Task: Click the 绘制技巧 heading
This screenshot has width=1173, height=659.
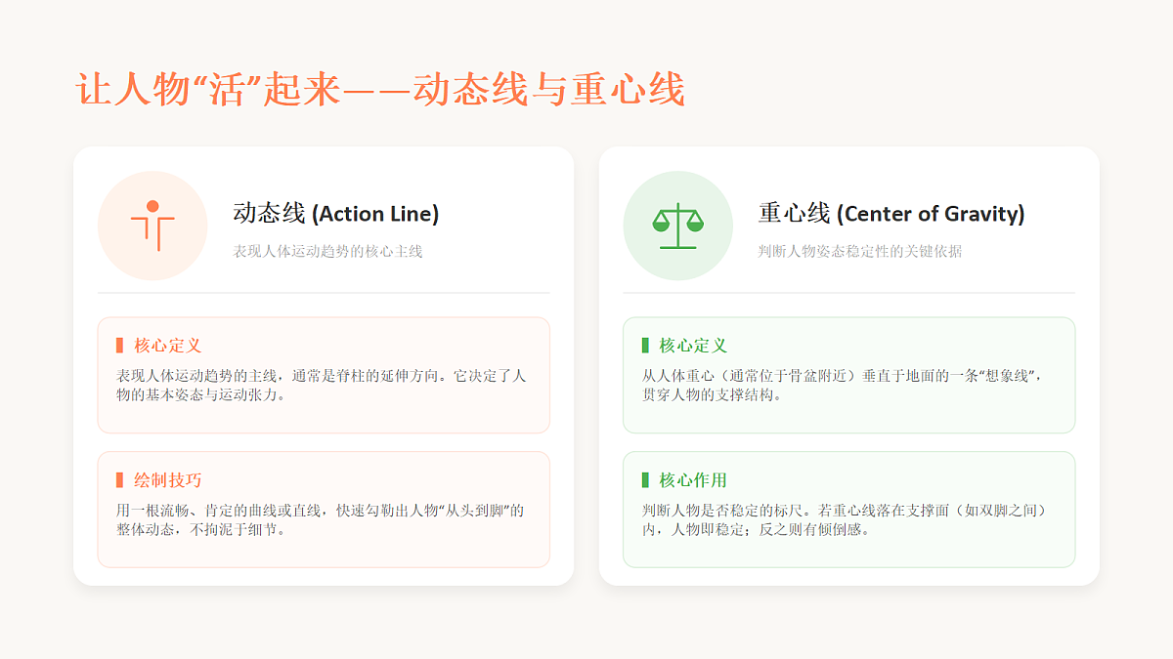Action: pyautogui.click(x=168, y=480)
